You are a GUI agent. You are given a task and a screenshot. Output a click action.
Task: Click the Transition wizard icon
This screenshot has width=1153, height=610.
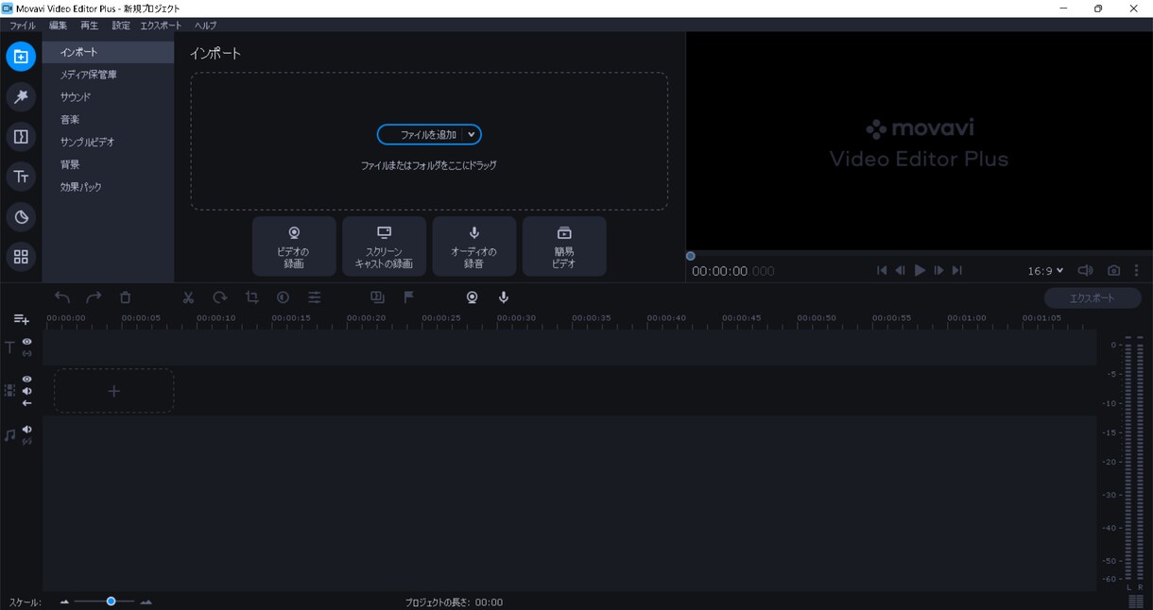click(x=377, y=297)
